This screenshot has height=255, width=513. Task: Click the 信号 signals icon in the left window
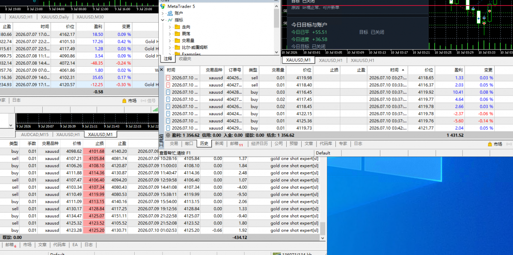[143, 101]
